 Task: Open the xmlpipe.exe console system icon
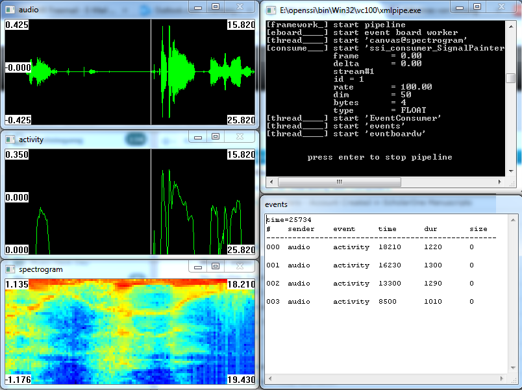pyautogui.click(x=271, y=9)
